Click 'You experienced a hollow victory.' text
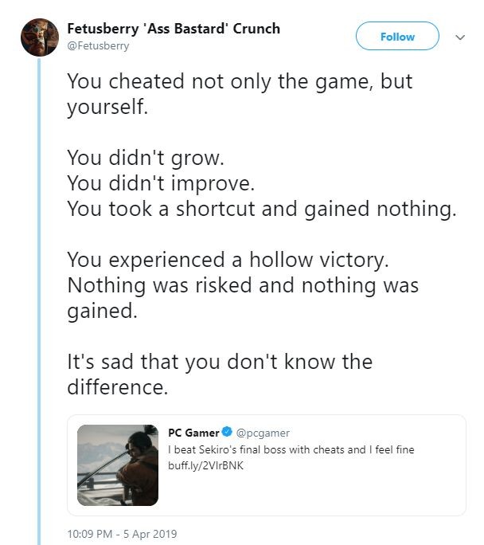 pyautogui.click(x=228, y=260)
